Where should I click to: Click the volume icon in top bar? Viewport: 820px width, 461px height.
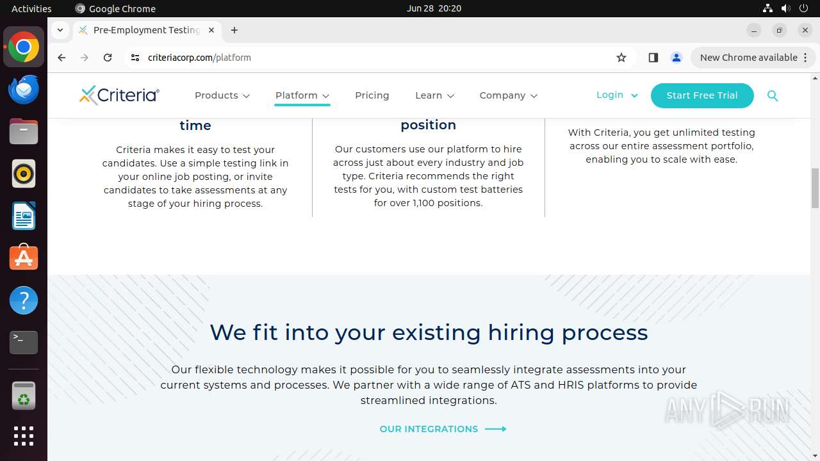coord(785,8)
